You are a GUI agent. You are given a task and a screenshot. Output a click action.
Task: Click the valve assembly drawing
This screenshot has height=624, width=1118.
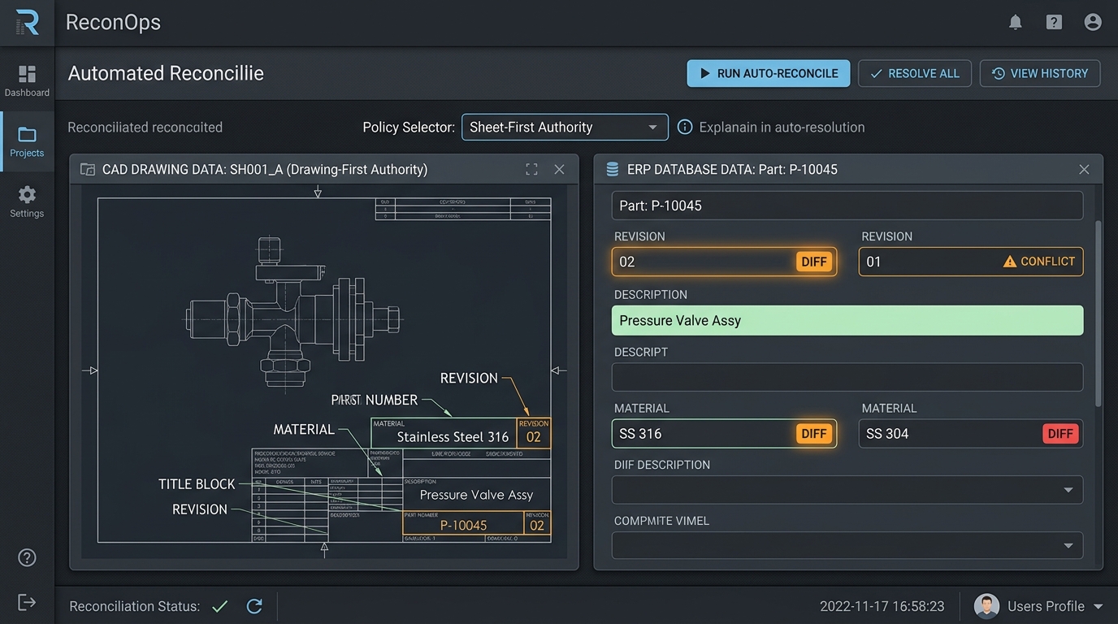[292, 313]
